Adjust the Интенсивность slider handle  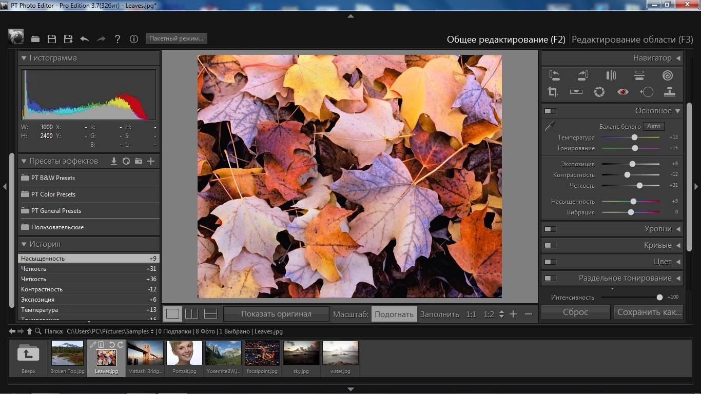click(659, 298)
